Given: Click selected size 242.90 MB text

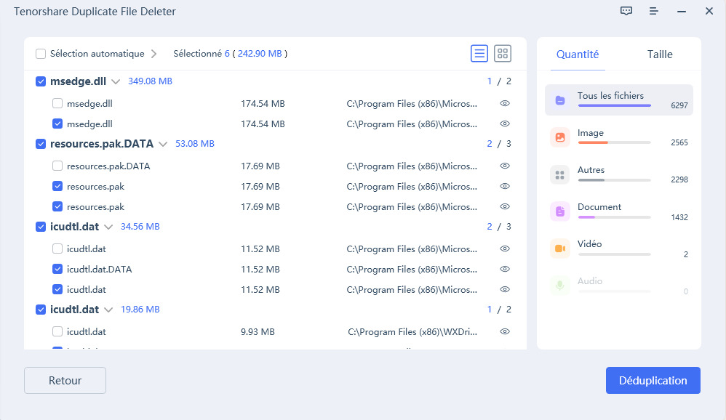Looking at the screenshot, I should coord(260,54).
